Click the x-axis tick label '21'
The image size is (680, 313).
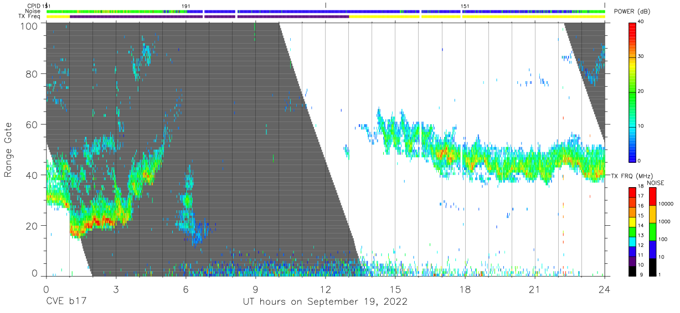pyautogui.click(x=535, y=289)
